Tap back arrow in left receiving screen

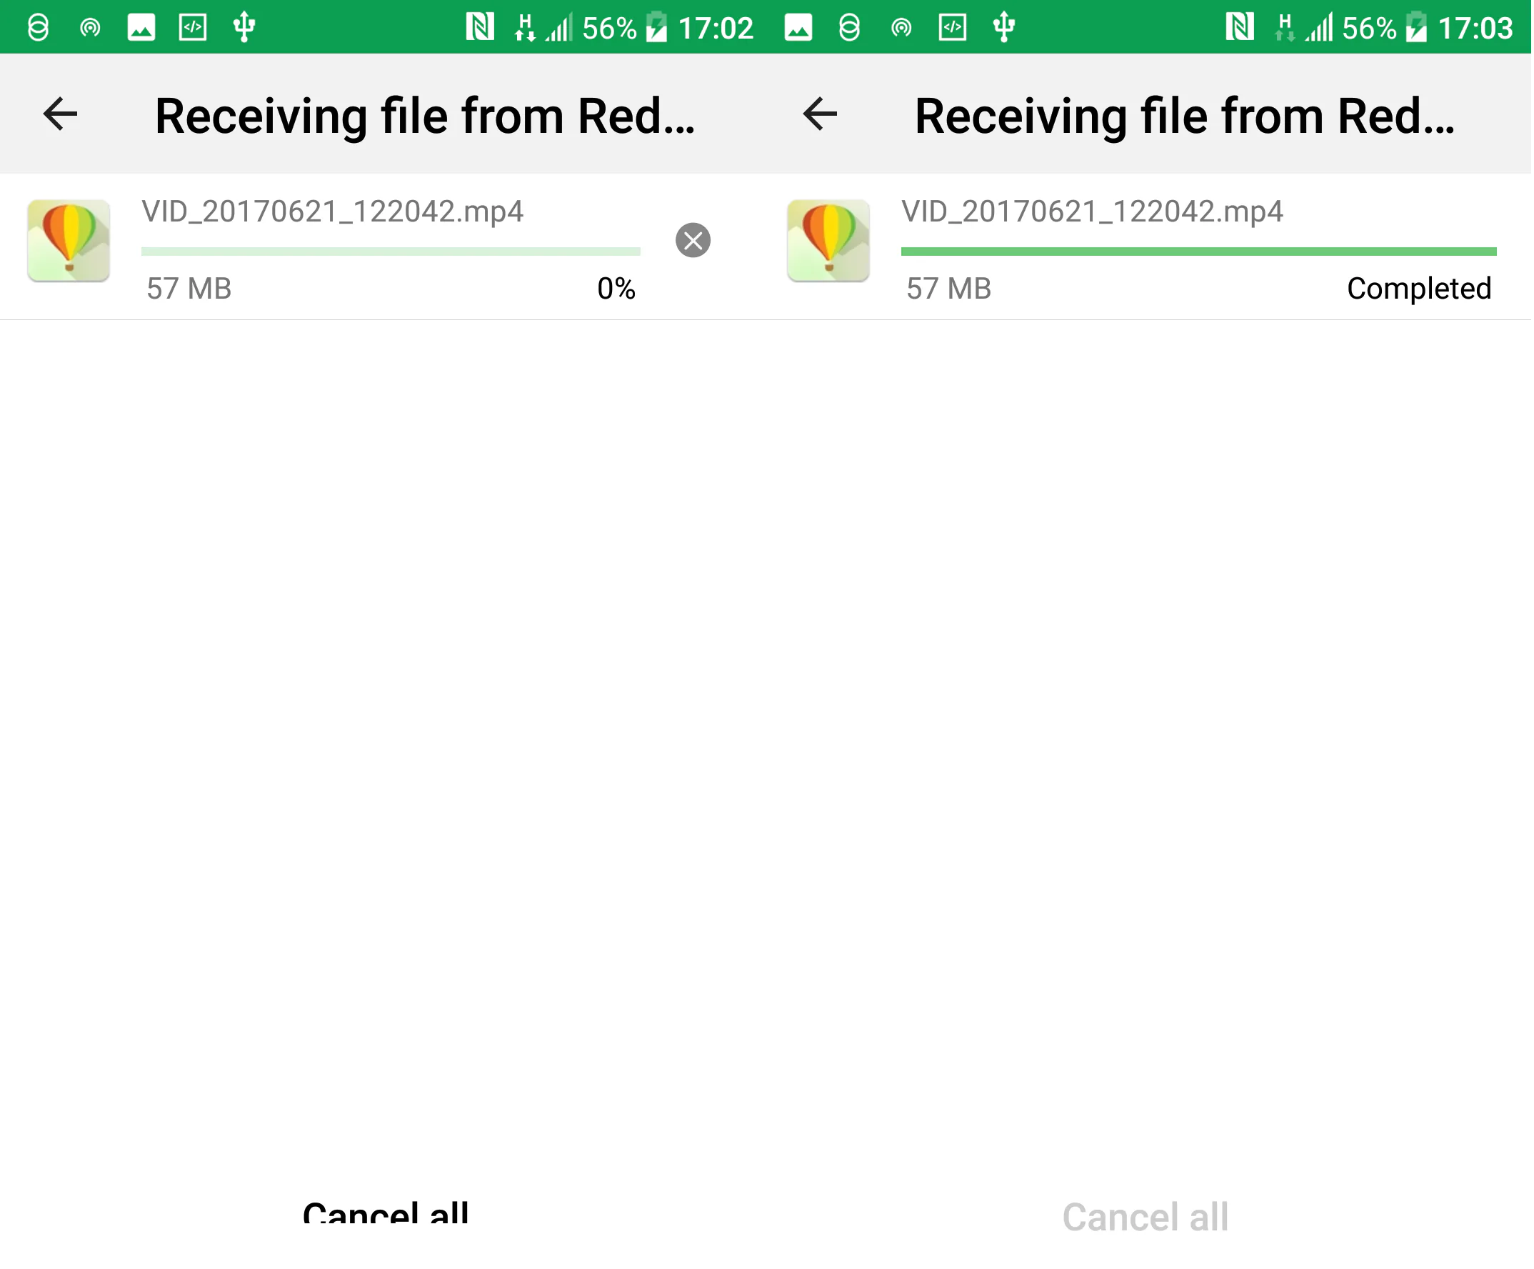60,114
